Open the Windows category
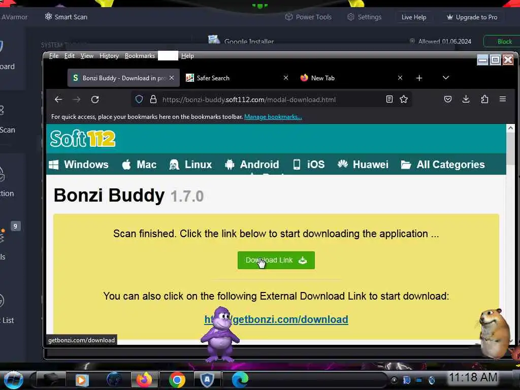This screenshot has height=390, width=520. [79, 165]
